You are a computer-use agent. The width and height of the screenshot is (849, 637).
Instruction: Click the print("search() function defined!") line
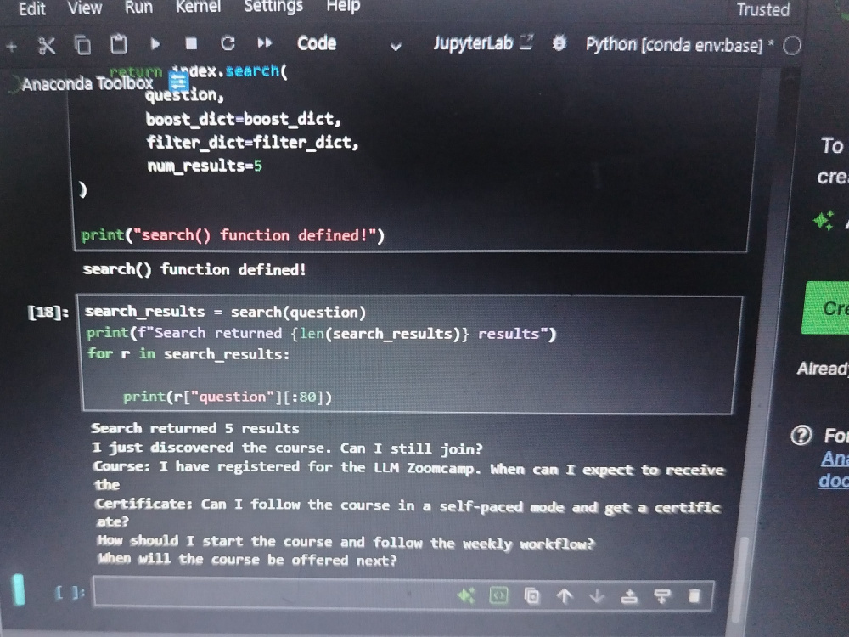[x=233, y=235]
